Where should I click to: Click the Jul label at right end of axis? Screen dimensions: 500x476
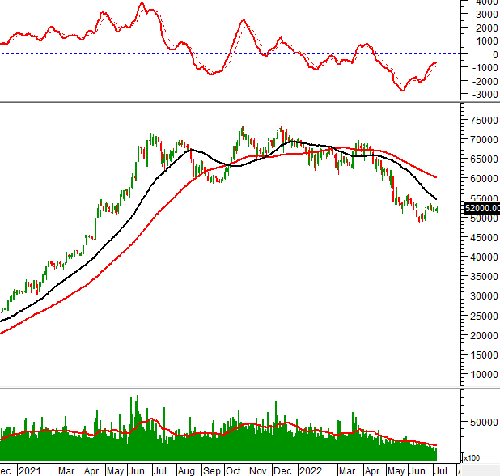[440, 470]
